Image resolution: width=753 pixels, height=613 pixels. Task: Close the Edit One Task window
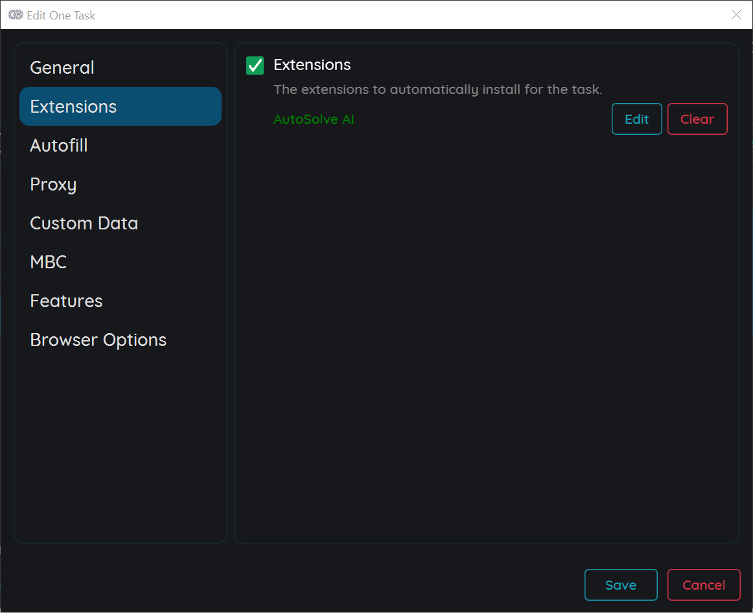click(x=736, y=15)
